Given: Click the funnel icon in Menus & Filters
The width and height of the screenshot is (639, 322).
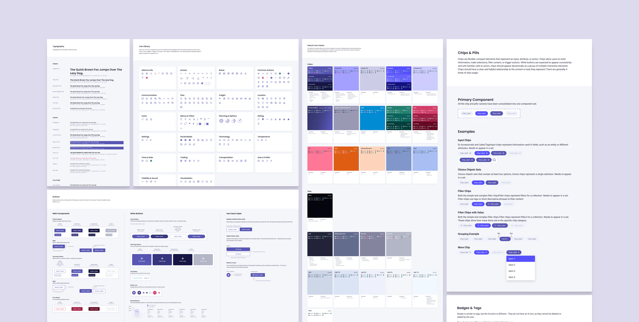Looking at the screenshot, I should tap(181, 119).
